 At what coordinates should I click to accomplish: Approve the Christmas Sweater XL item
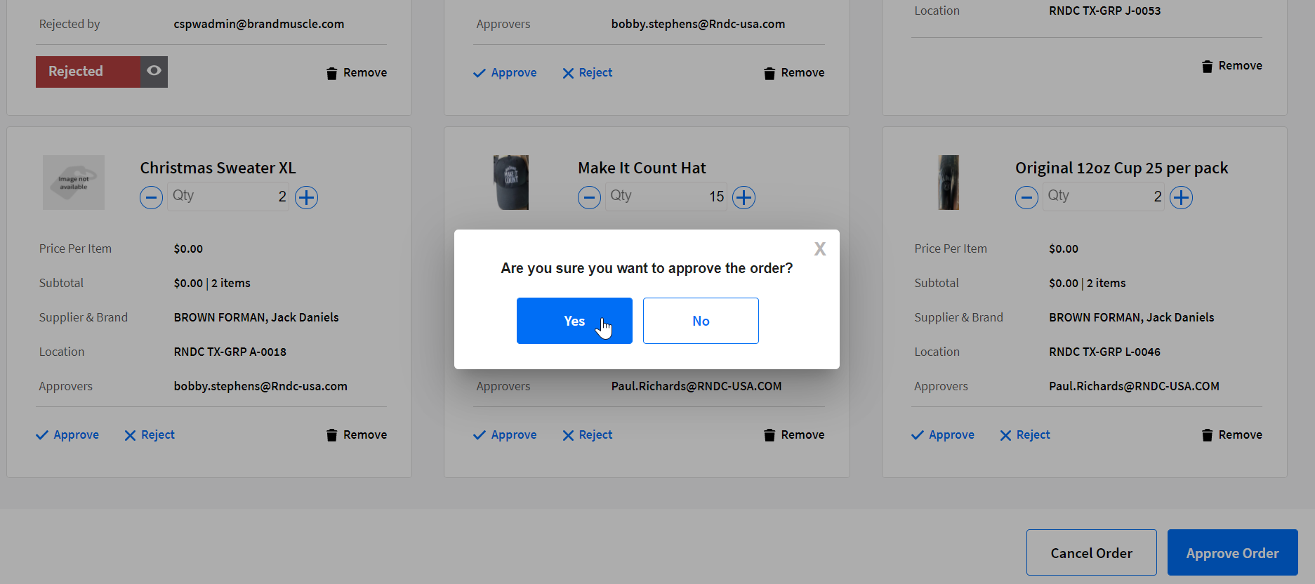coord(67,435)
